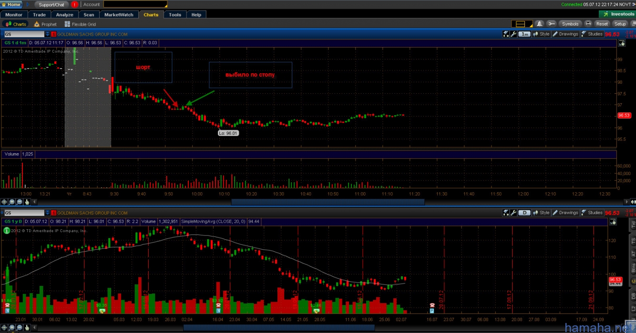Open symbol dropdown arrow on lower chart
This screenshot has width=636, height=333.
[47, 213]
